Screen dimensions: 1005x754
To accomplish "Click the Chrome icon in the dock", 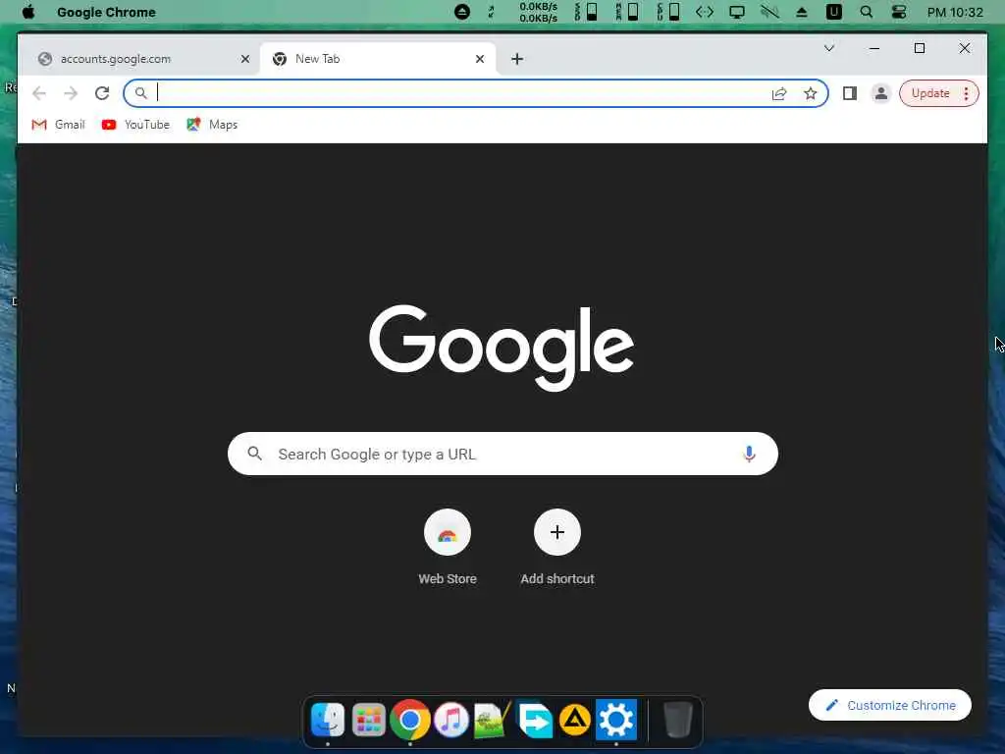I will tap(410, 720).
